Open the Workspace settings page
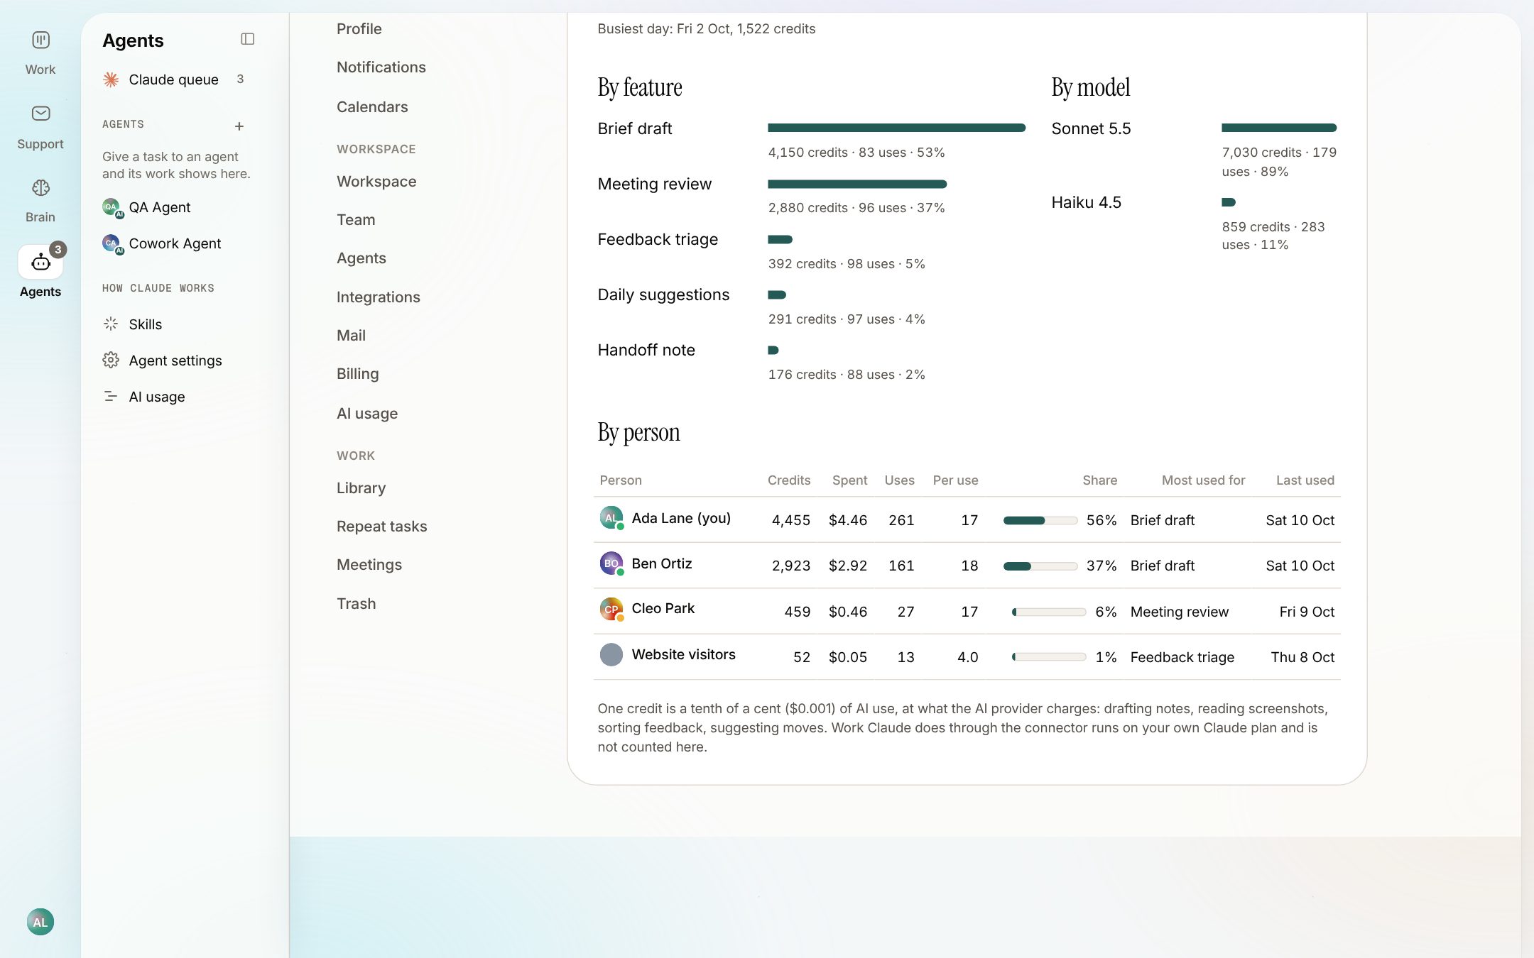The height and width of the screenshot is (958, 1534). (376, 181)
